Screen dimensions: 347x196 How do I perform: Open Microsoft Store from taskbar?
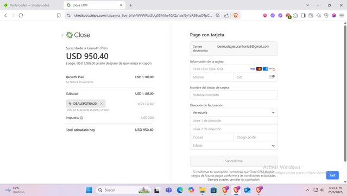tap(213, 190)
